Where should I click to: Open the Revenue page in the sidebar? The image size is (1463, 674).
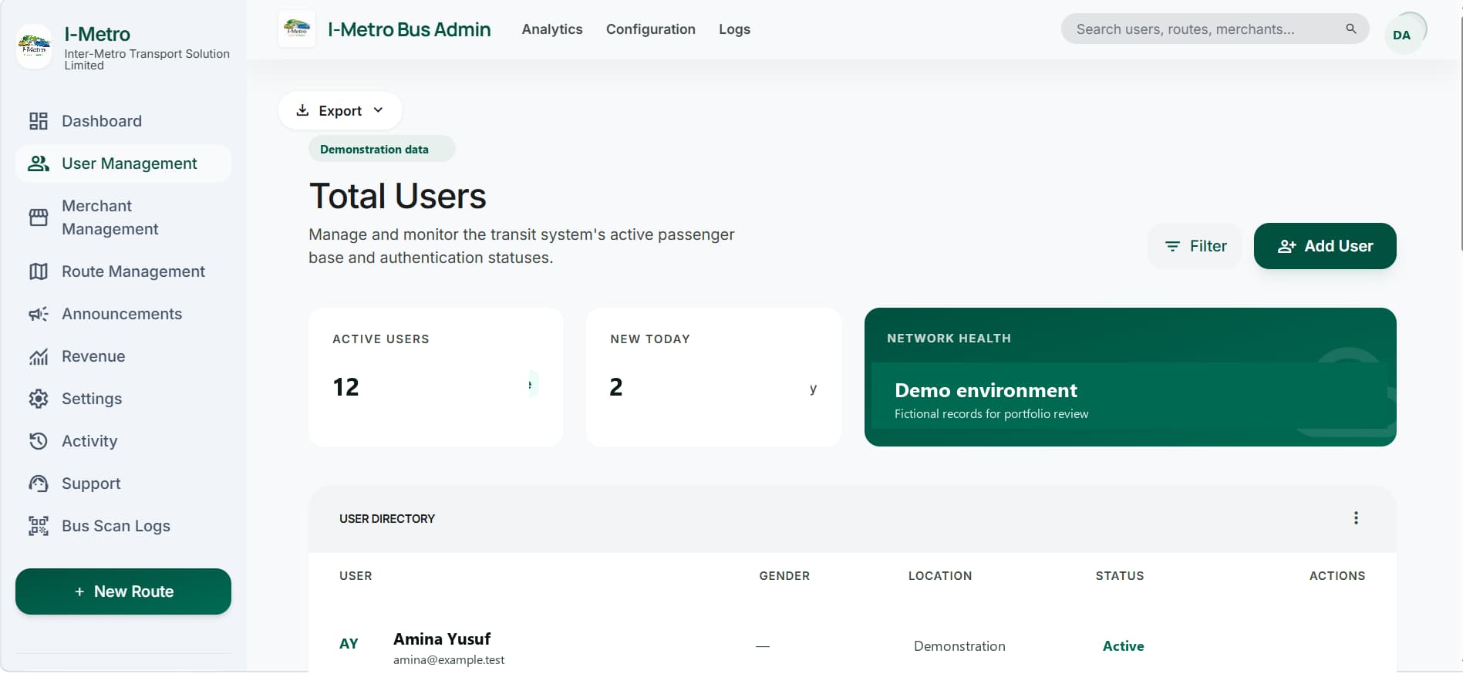pyautogui.click(x=123, y=356)
